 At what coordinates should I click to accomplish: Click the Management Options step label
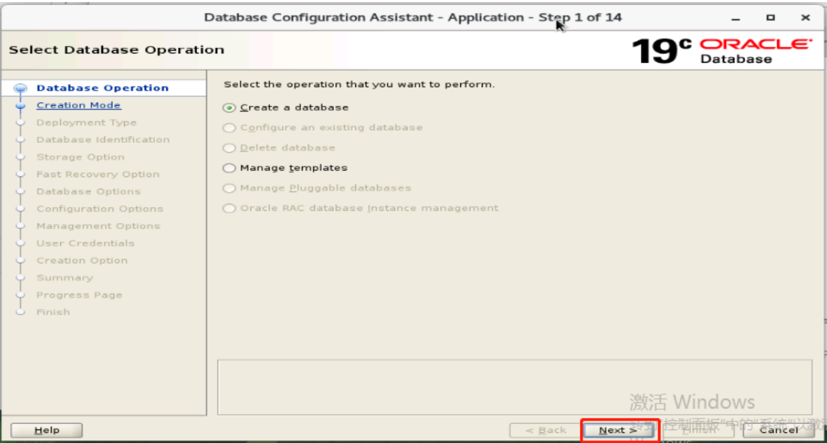click(x=98, y=226)
